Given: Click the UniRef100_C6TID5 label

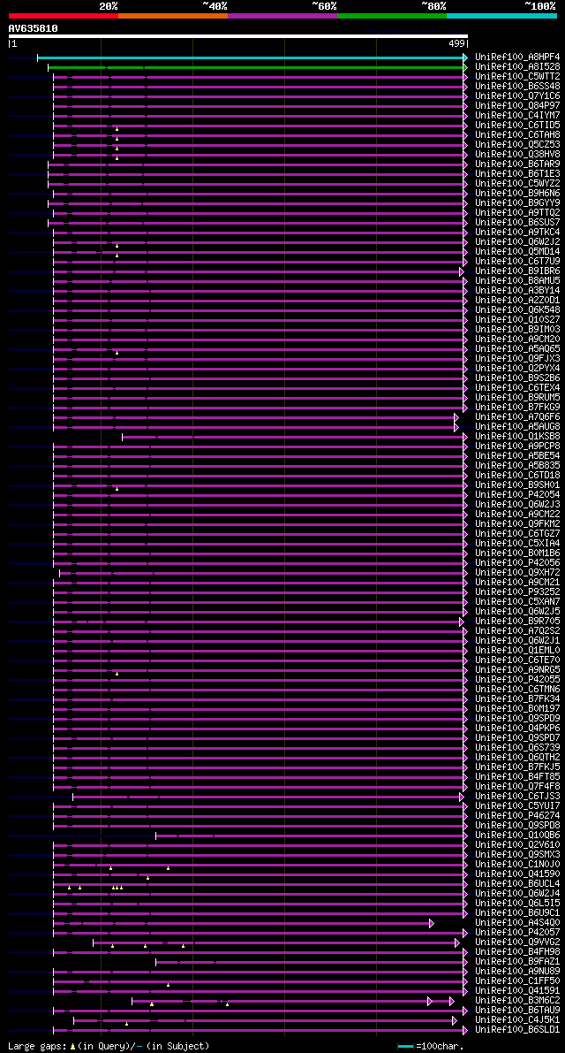Looking at the screenshot, I should point(517,126).
